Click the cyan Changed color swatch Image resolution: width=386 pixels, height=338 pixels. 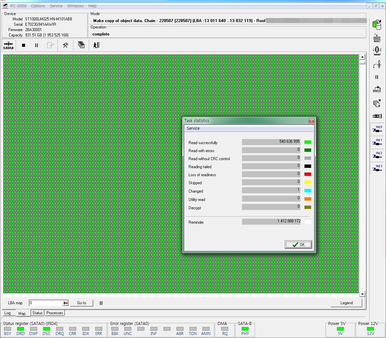(x=307, y=191)
